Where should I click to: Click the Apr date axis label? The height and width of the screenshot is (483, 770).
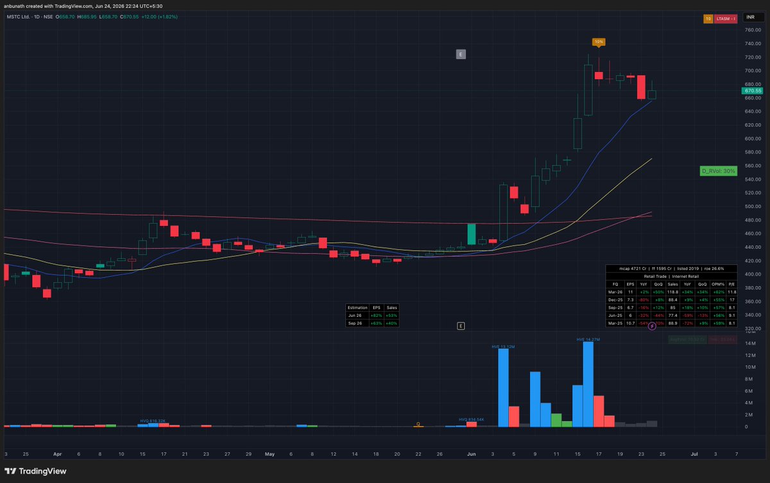pos(58,453)
